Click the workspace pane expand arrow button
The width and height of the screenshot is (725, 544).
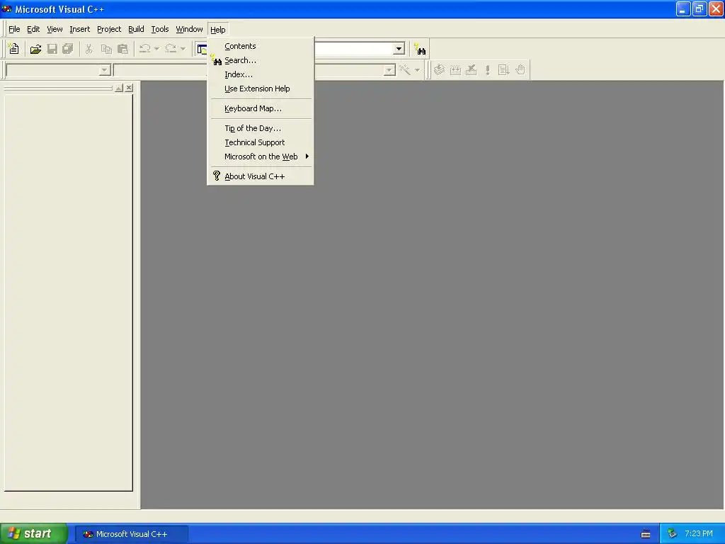click(119, 88)
